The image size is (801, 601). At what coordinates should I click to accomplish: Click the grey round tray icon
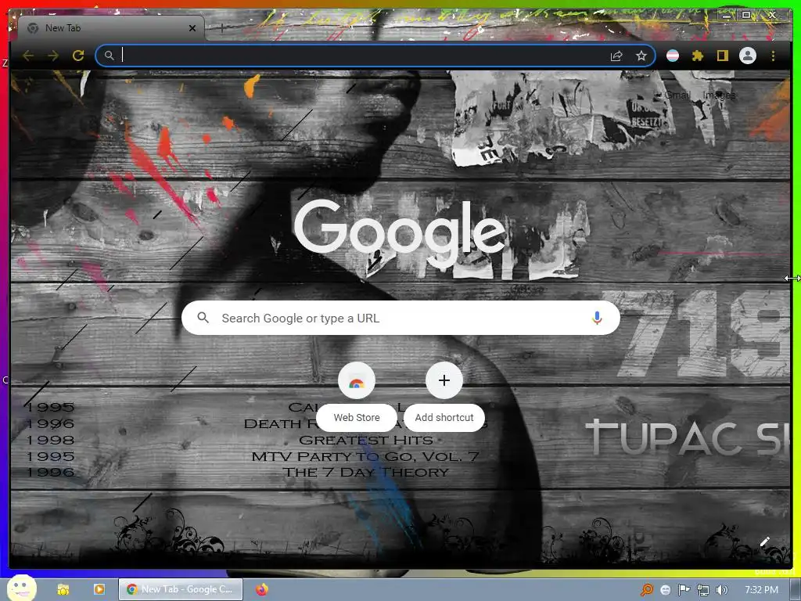tap(665, 590)
